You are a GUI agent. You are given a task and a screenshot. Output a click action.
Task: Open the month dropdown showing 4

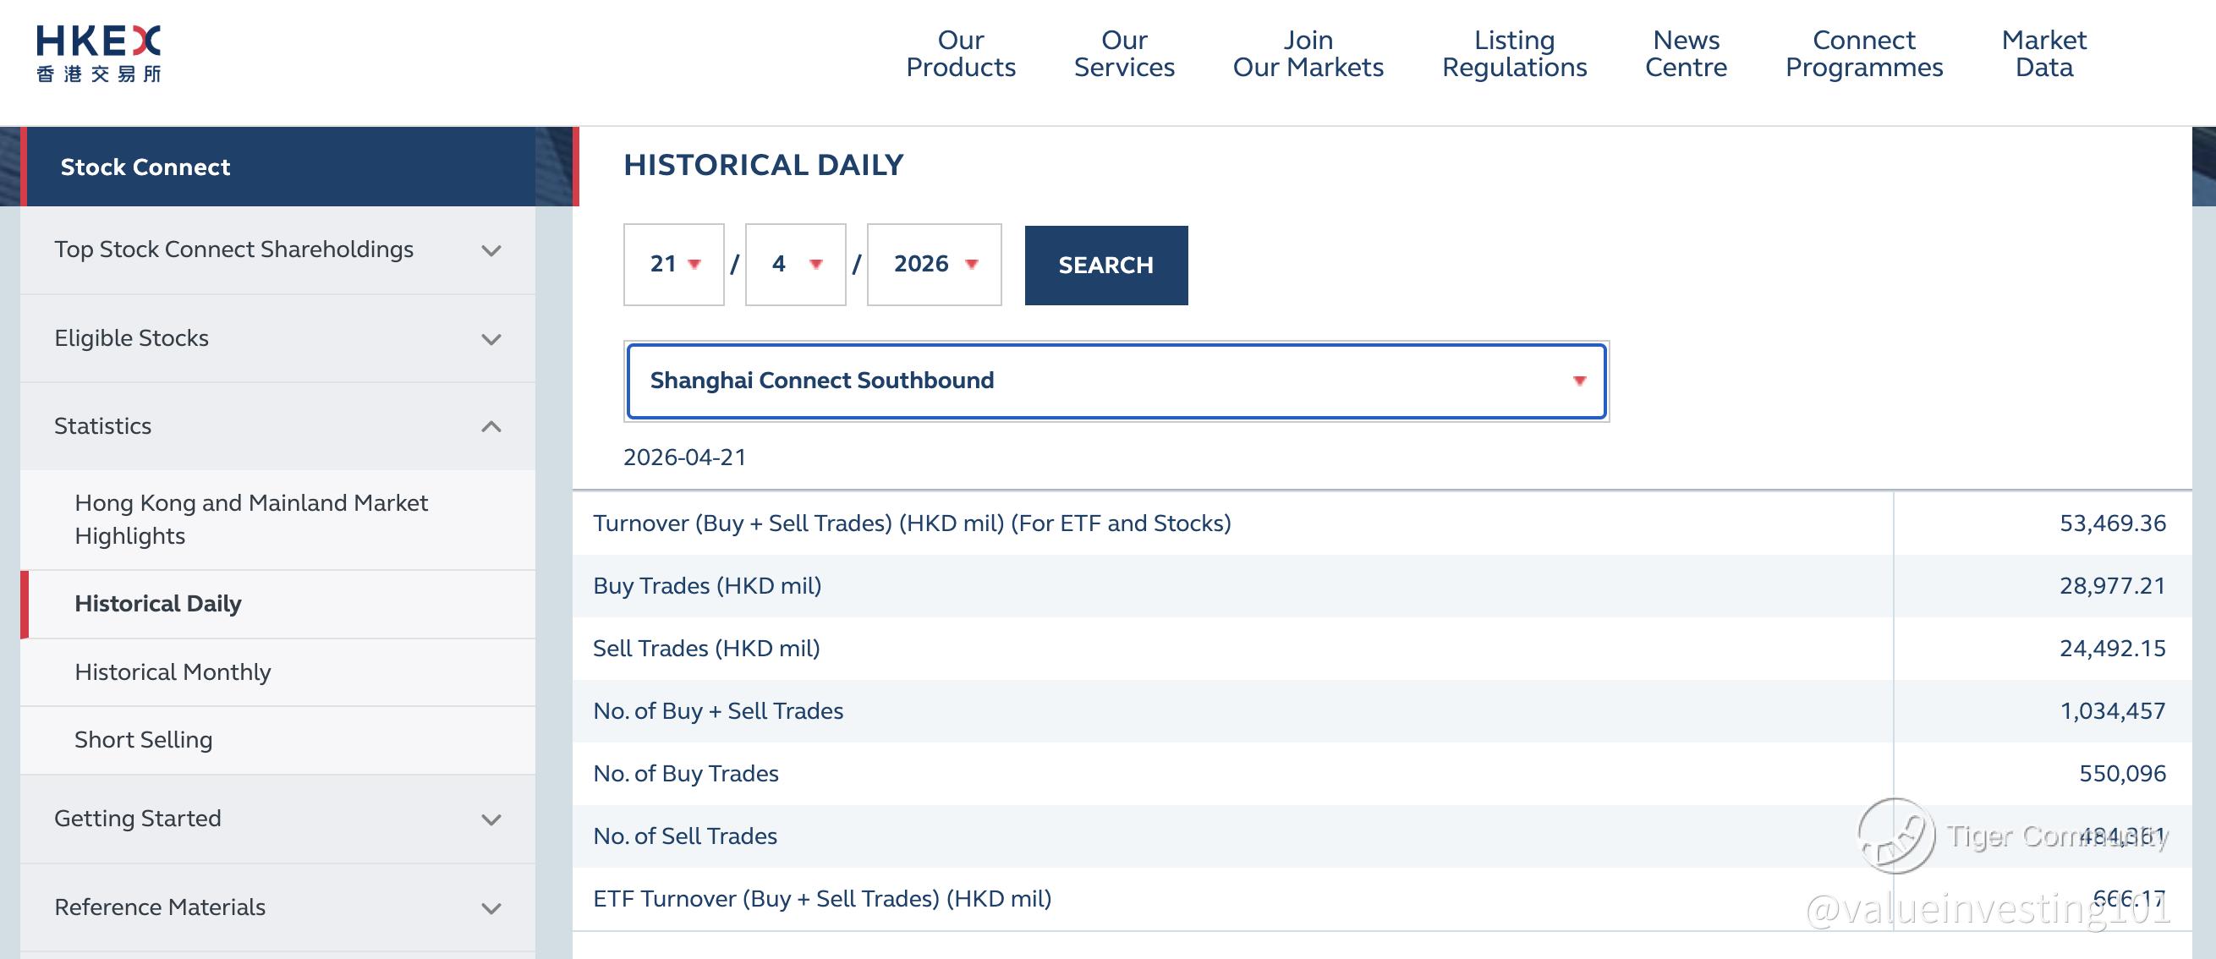pos(796,264)
